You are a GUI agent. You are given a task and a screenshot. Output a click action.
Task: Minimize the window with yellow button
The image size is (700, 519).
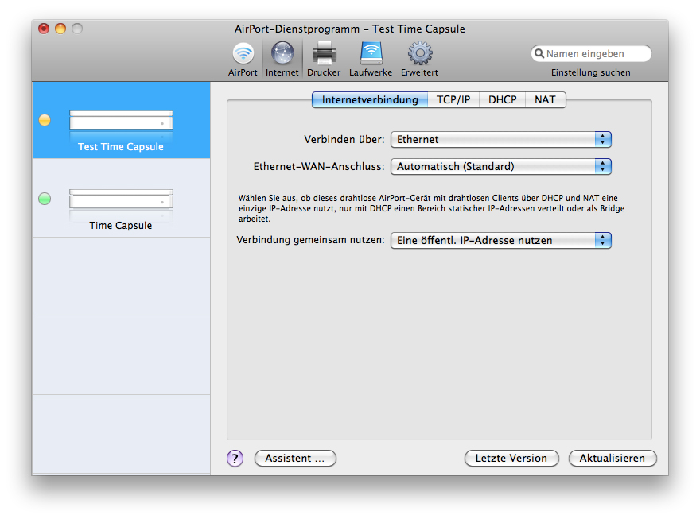(60, 29)
